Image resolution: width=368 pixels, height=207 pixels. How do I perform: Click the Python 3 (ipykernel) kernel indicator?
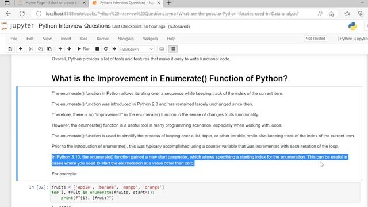354,39
